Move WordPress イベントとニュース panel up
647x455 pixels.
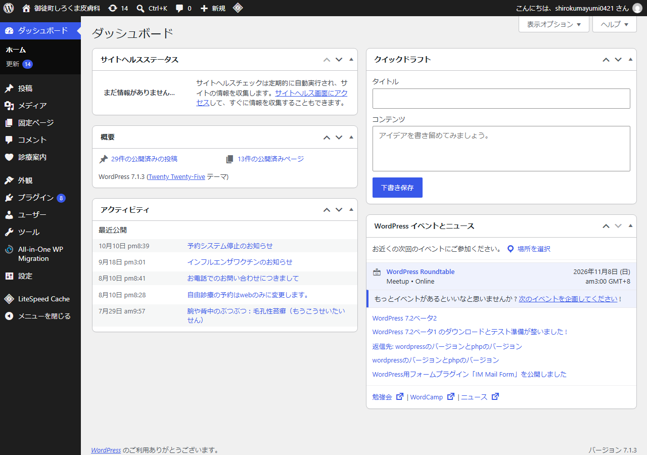606,226
